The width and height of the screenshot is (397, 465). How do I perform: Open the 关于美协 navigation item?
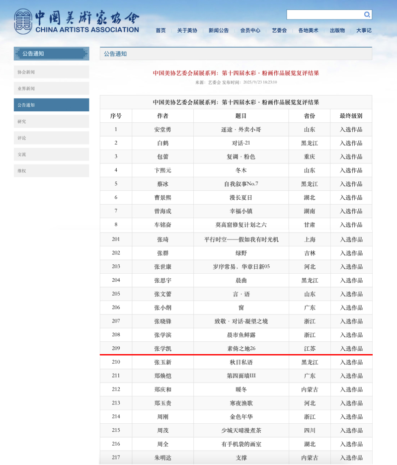[x=187, y=30]
